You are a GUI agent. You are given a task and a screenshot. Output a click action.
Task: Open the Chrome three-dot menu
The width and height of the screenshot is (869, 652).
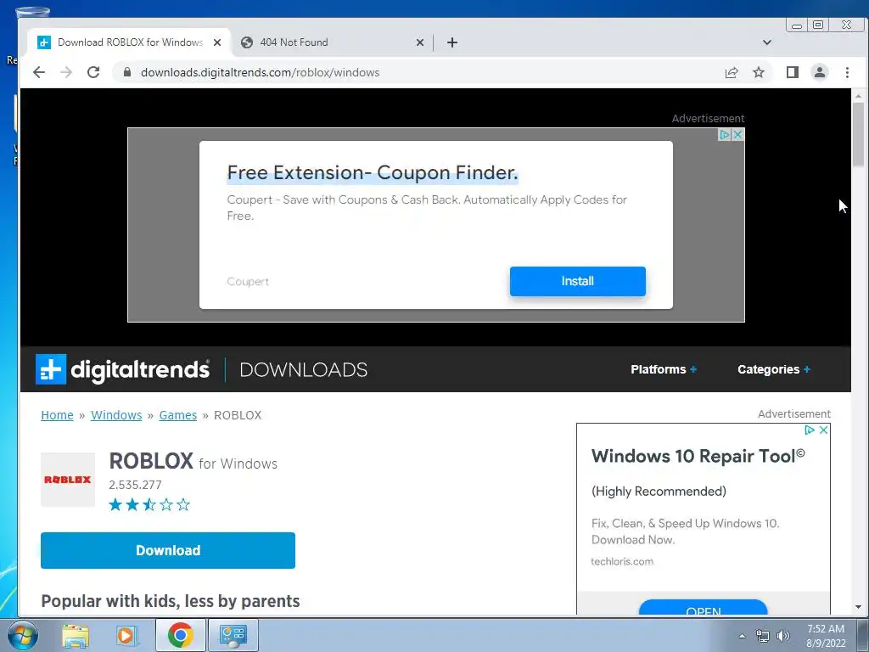coord(848,73)
